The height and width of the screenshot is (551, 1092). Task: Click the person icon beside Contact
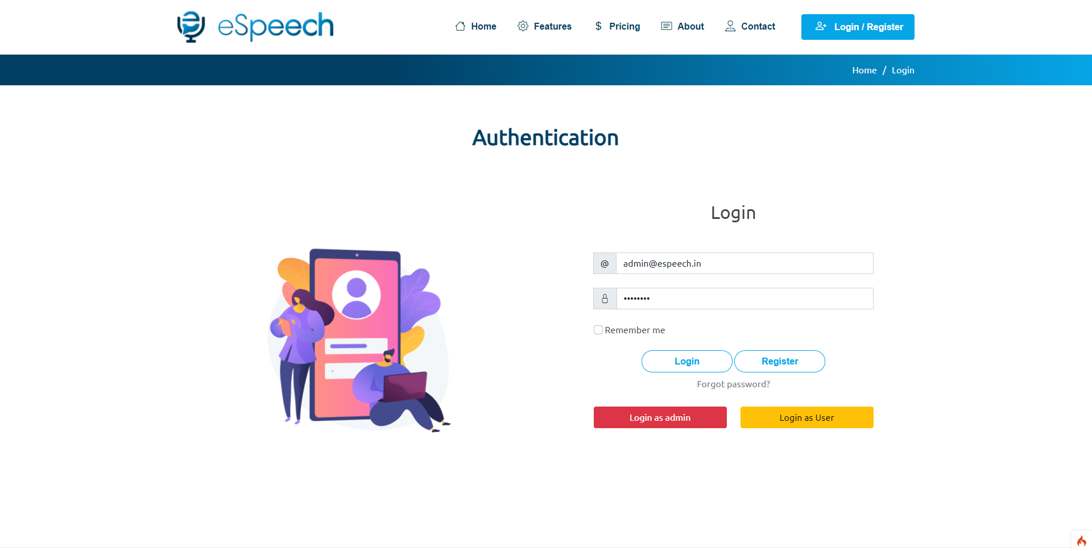pos(730,26)
